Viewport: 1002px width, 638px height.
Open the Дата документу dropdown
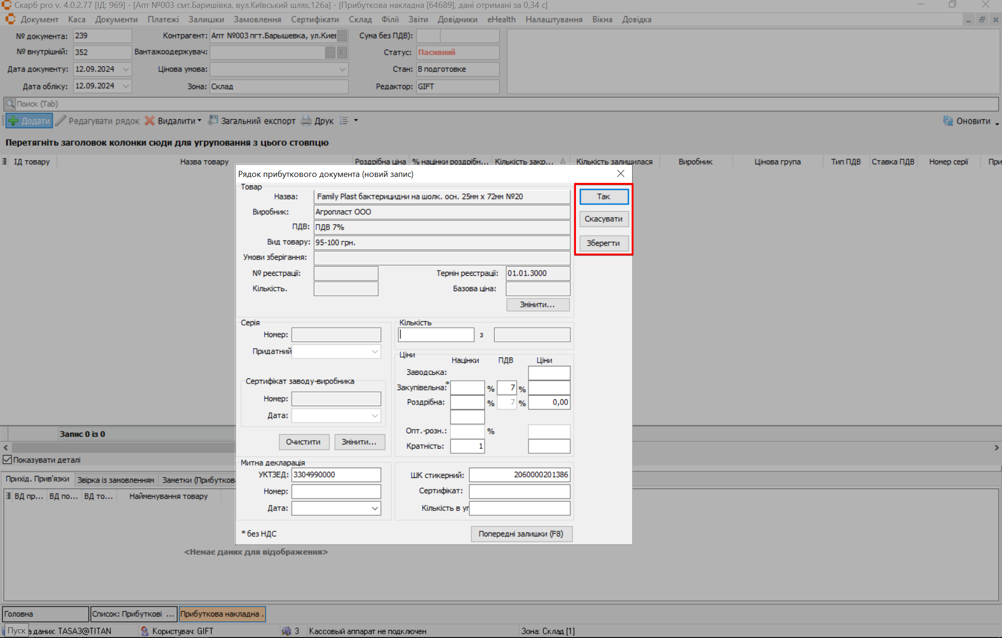pyautogui.click(x=126, y=69)
